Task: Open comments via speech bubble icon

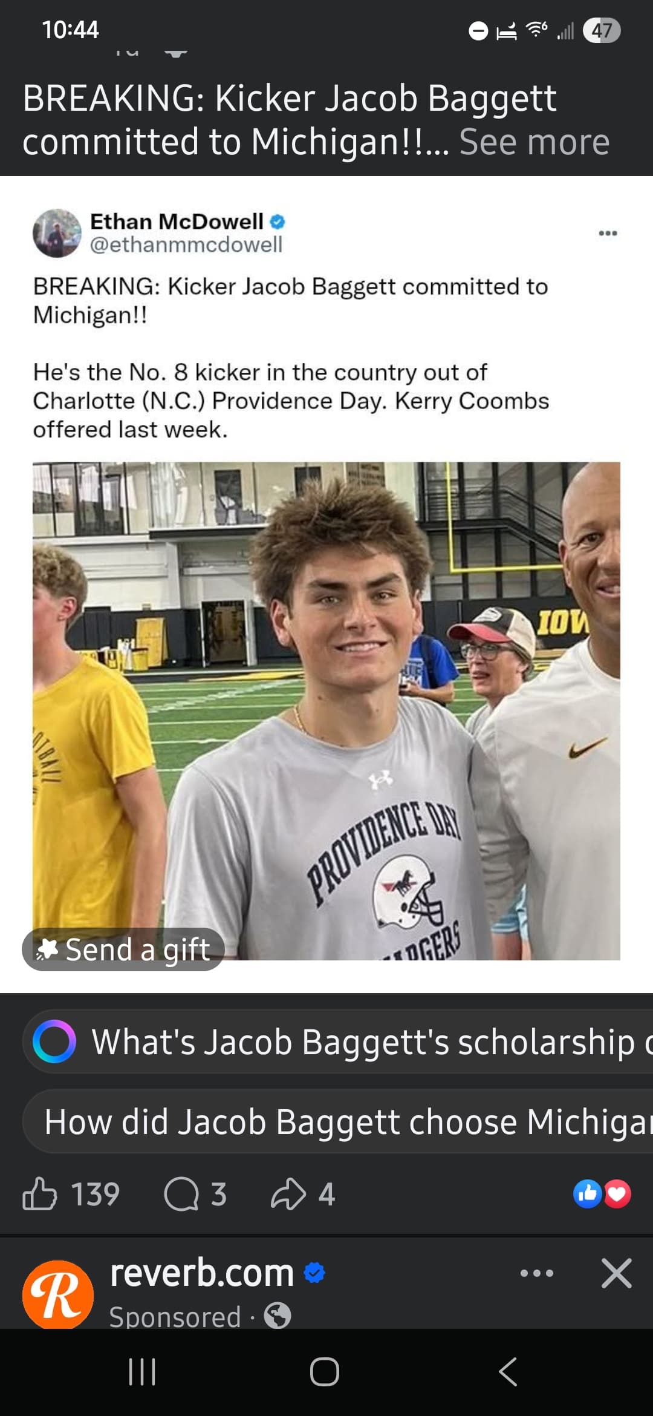Action: pos(181,1194)
